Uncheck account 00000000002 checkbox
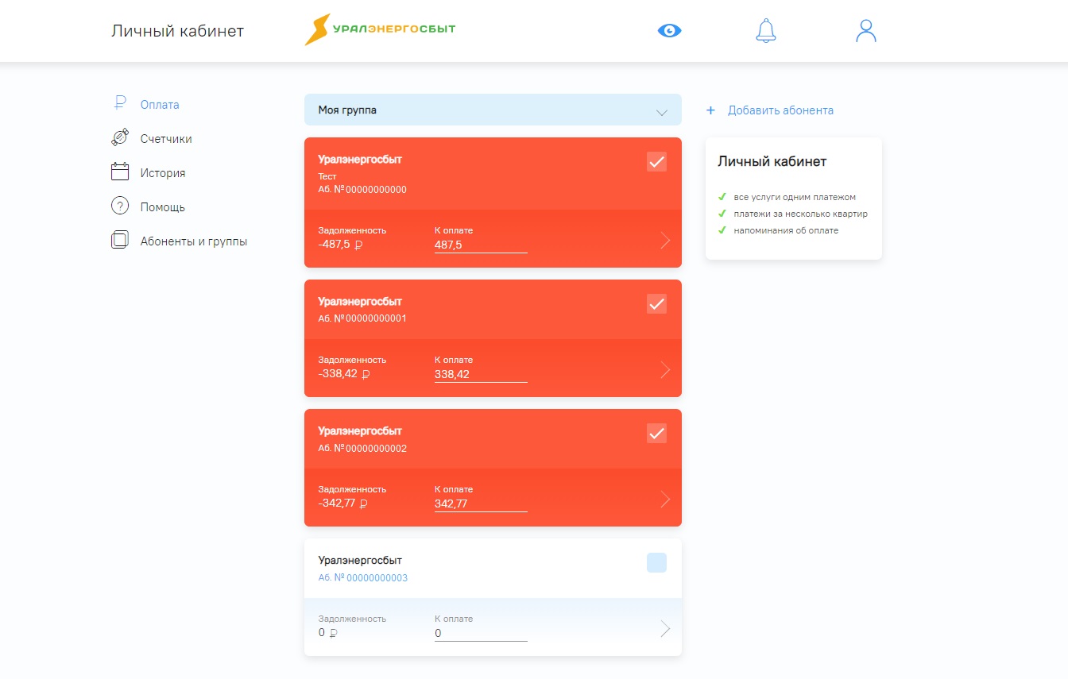 click(656, 434)
